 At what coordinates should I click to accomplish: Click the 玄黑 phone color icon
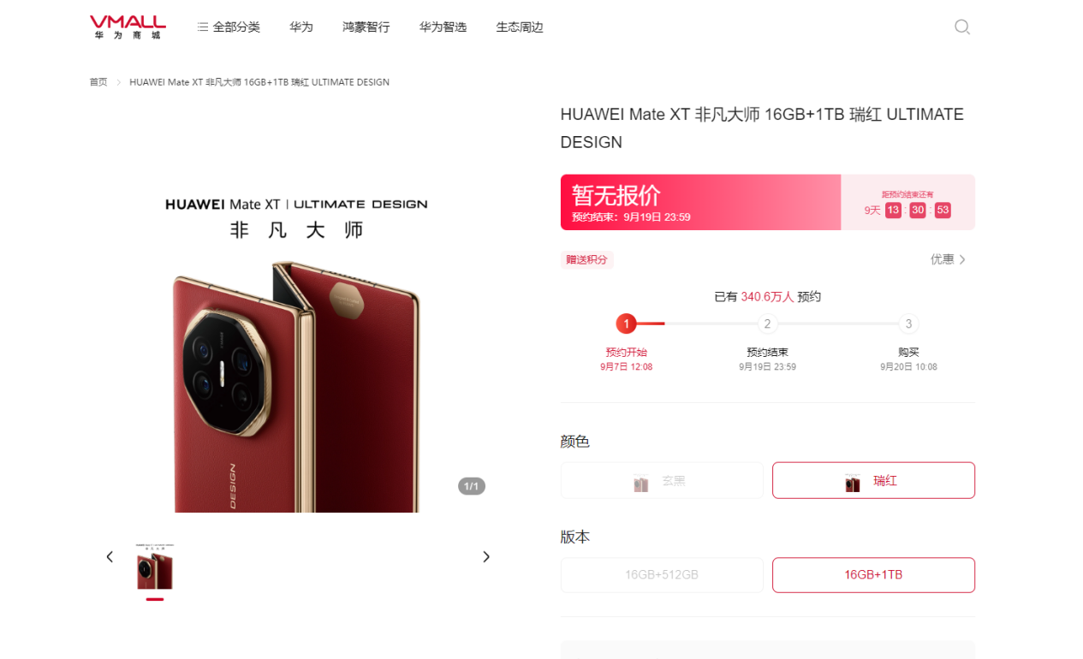coord(640,482)
